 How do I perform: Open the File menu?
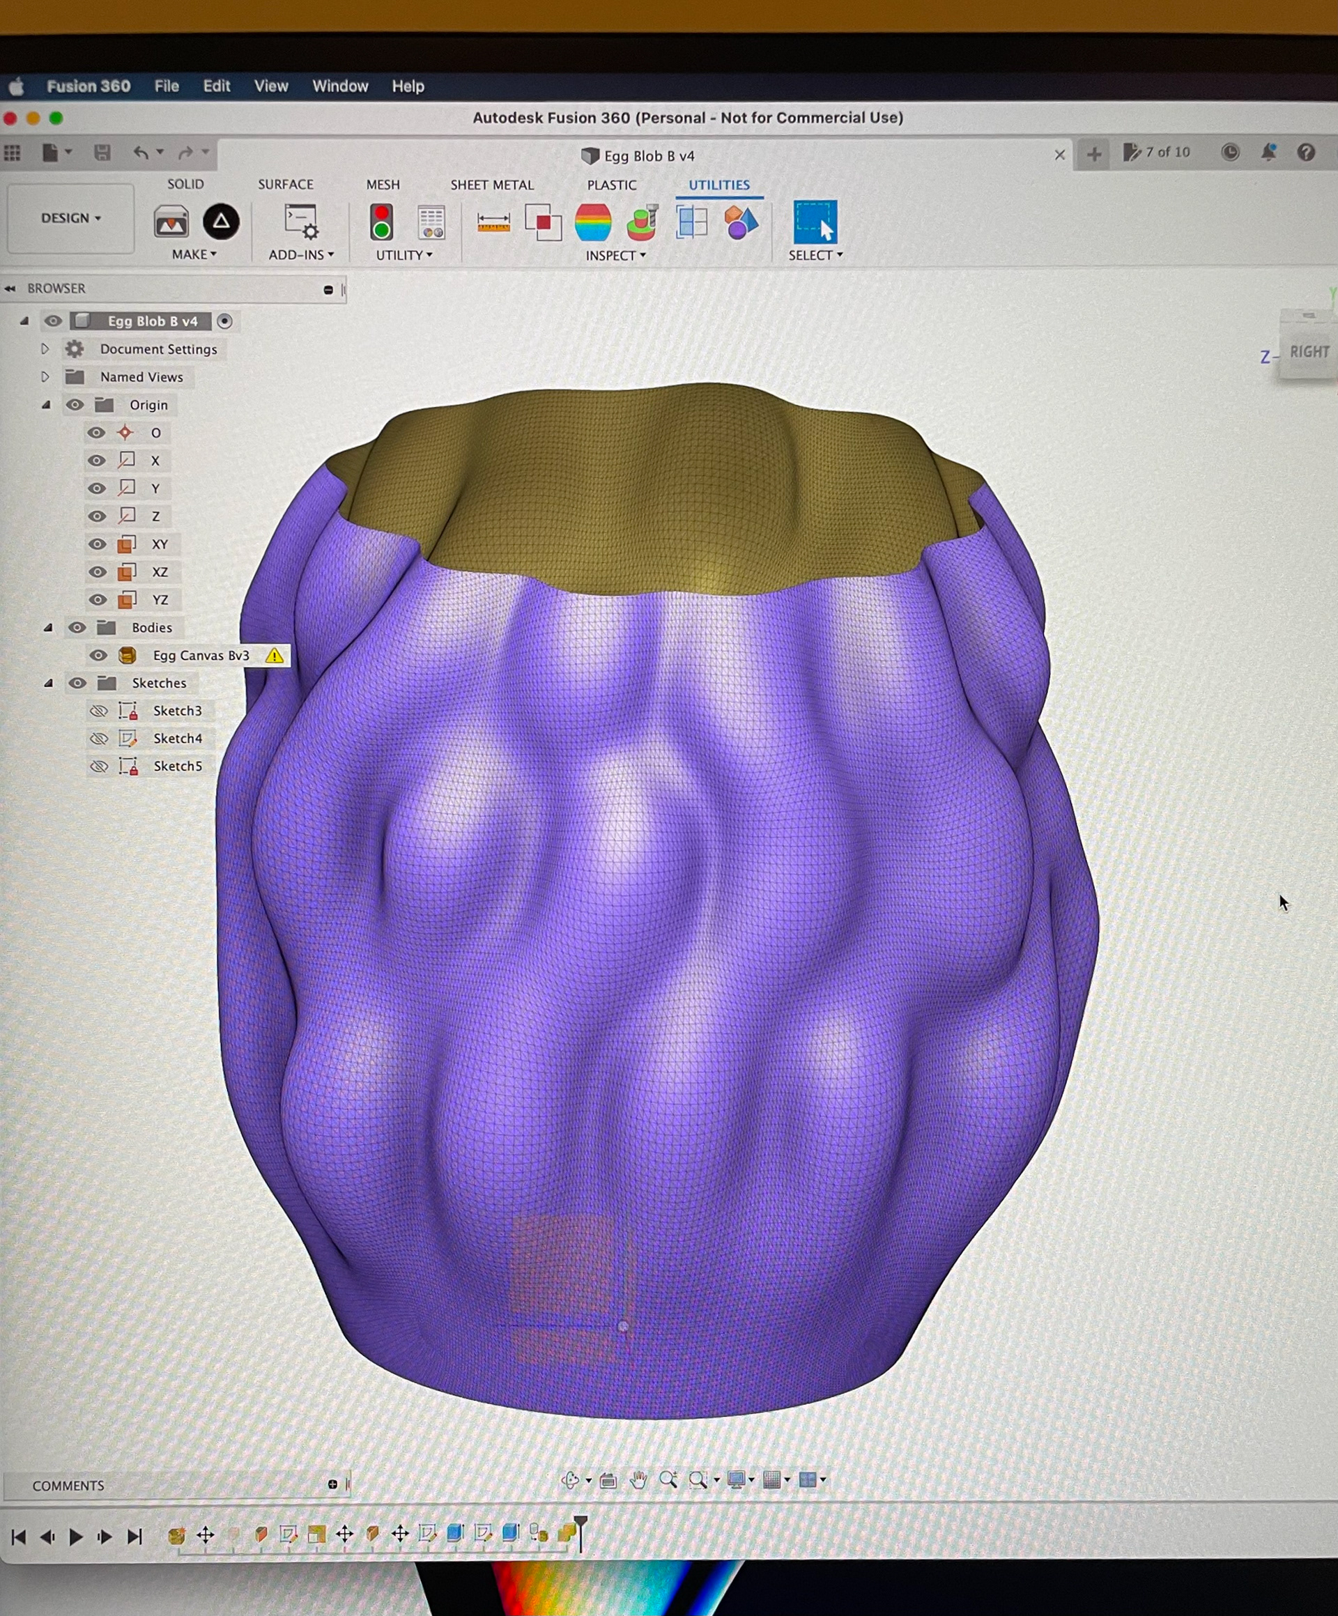(166, 86)
